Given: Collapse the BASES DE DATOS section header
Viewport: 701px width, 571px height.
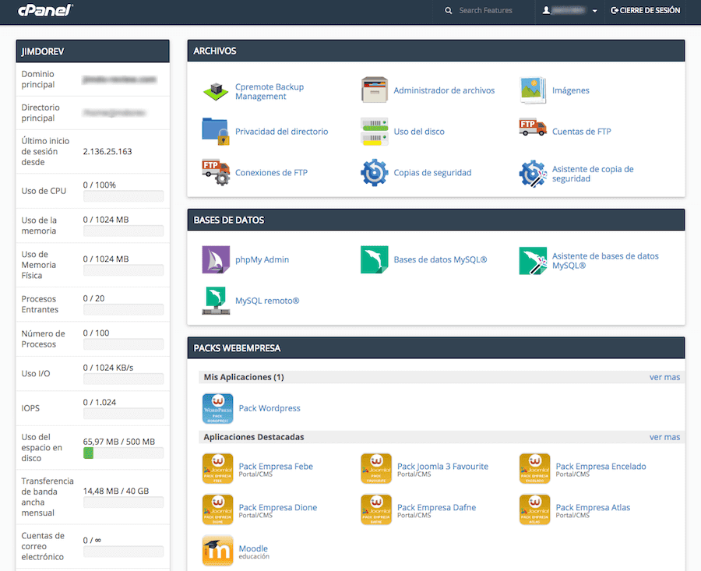Looking at the screenshot, I should [x=436, y=220].
